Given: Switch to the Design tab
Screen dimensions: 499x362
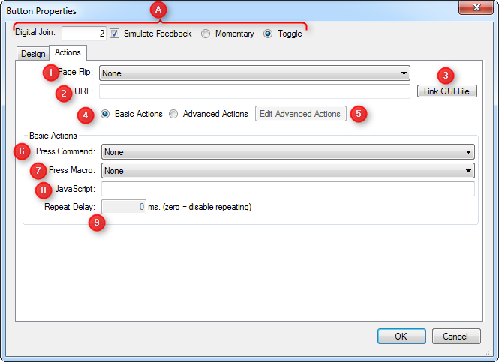Looking at the screenshot, I should coord(33,54).
